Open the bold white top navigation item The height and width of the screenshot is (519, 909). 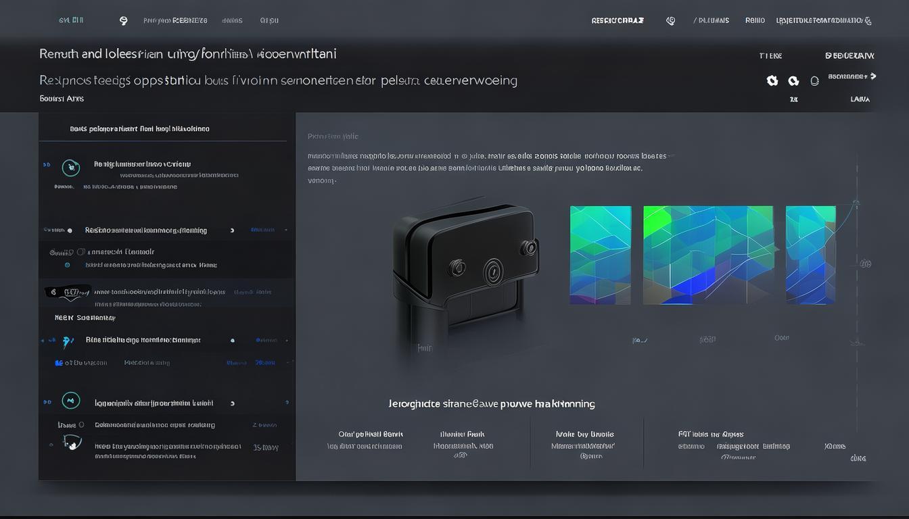tap(617, 21)
